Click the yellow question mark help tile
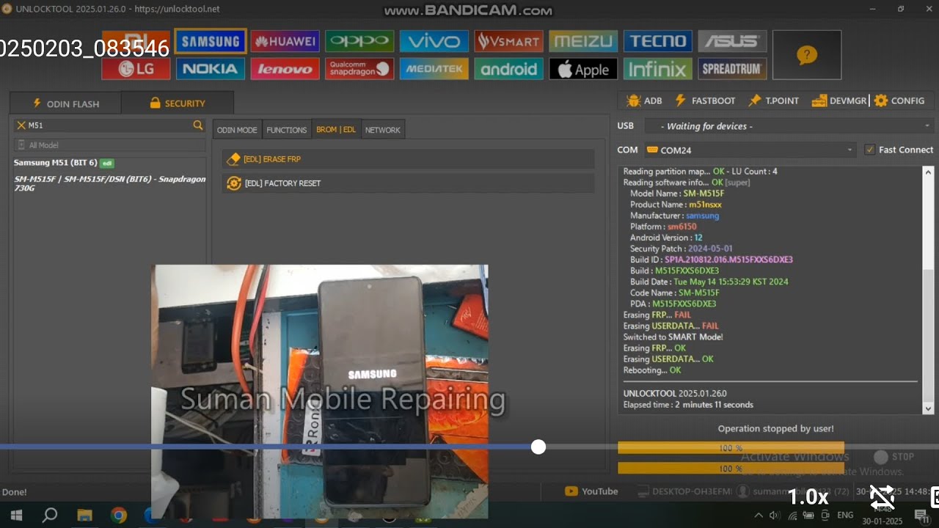 [807, 55]
